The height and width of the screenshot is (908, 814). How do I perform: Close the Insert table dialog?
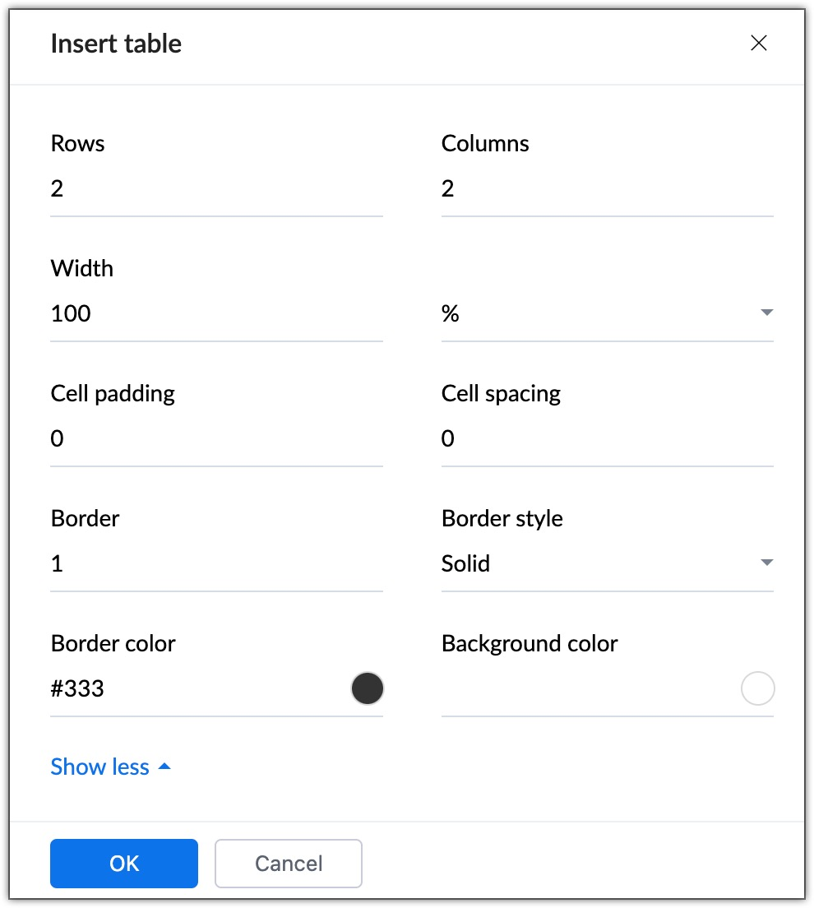pos(758,44)
